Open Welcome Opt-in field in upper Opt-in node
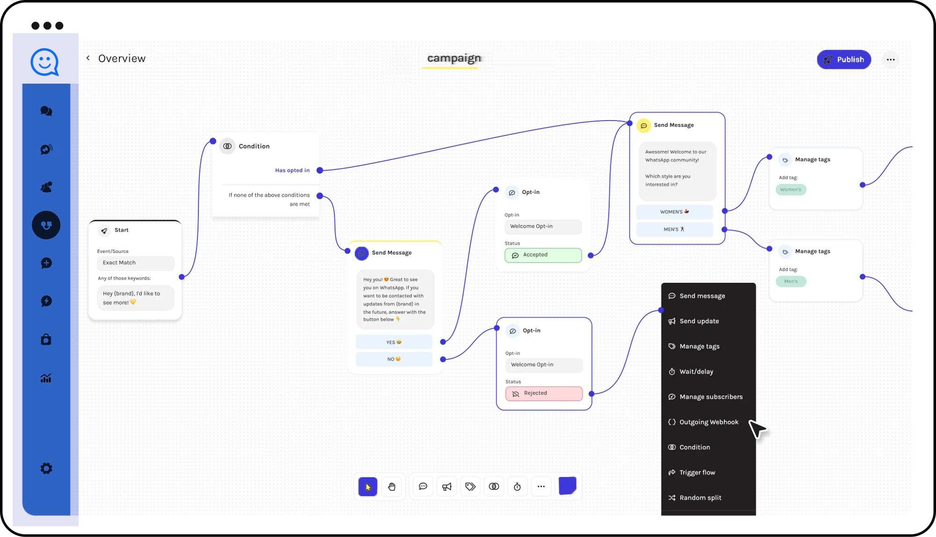 click(x=543, y=226)
